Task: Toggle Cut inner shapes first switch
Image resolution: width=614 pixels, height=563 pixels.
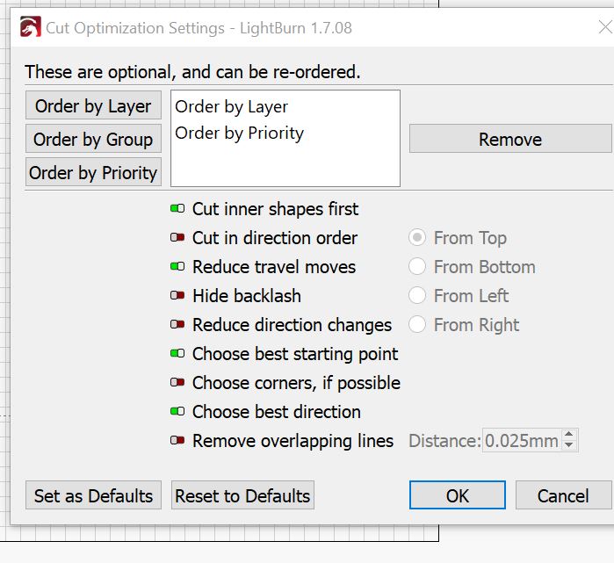Action: point(177,209)
